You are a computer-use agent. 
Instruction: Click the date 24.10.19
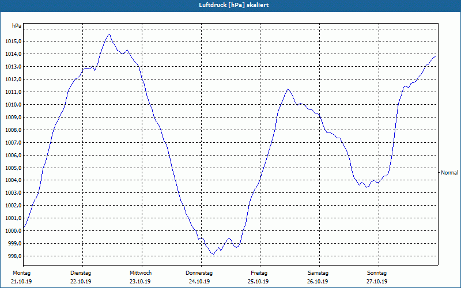[199, 282]
